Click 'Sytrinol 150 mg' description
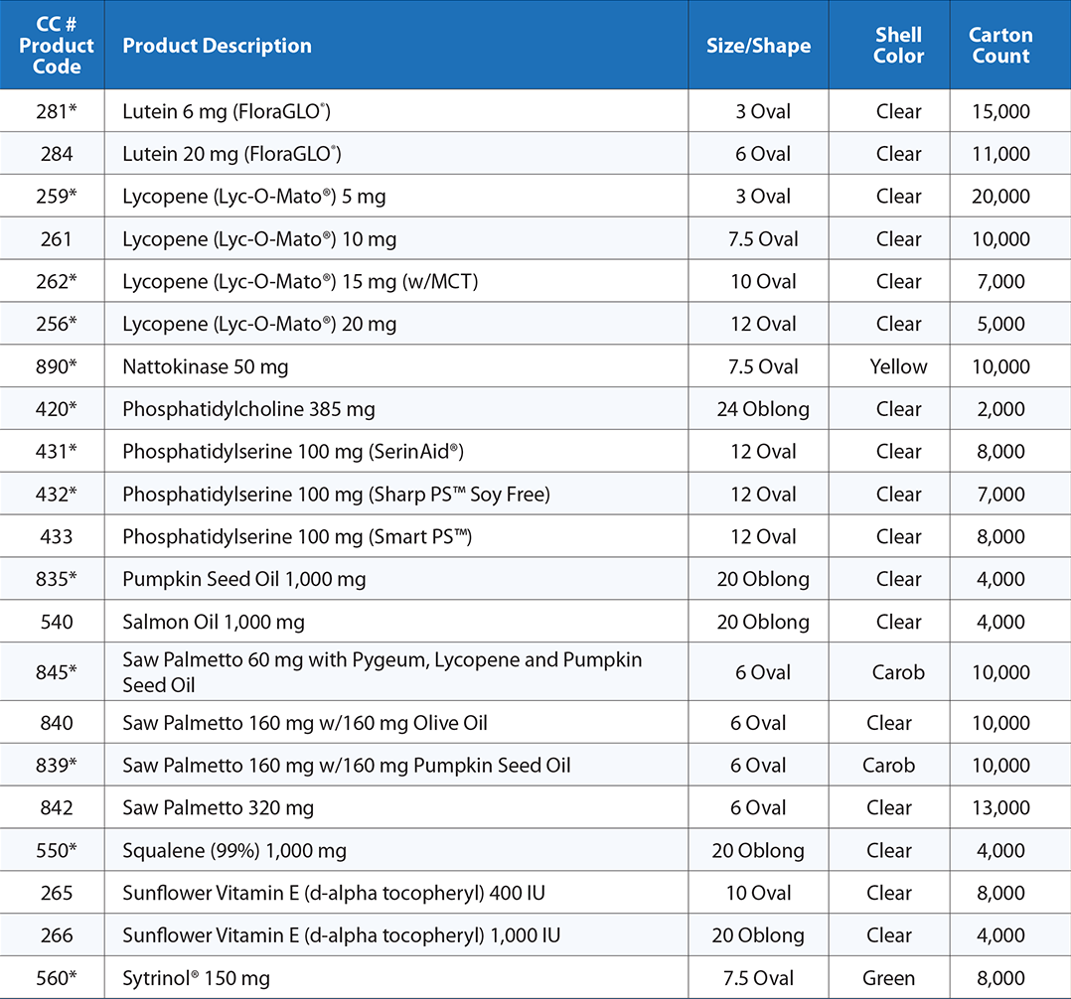The width and height of the screenshot is (1071, 999). tap(196, 978)
